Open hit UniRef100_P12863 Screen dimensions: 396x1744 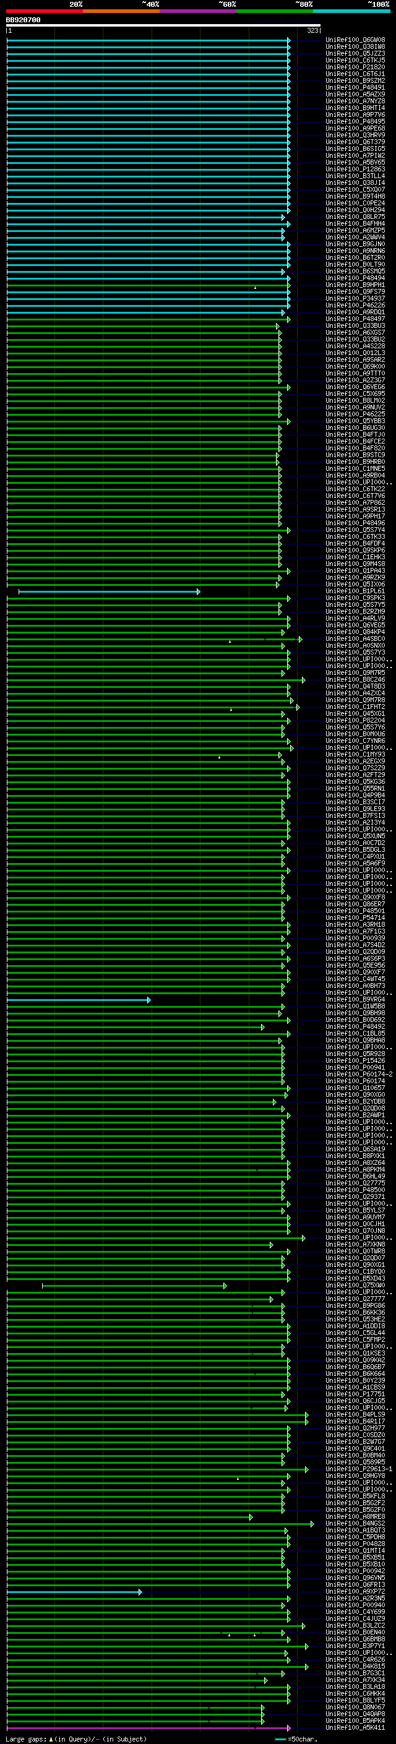(x=355, y=170)
